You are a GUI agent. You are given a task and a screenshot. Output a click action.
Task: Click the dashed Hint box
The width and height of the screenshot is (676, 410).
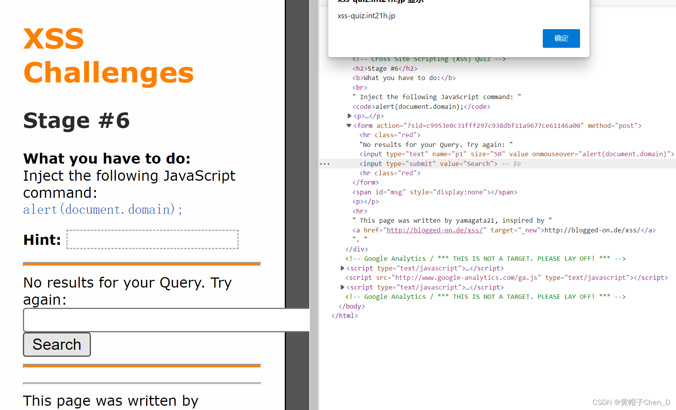coord(152,239)
